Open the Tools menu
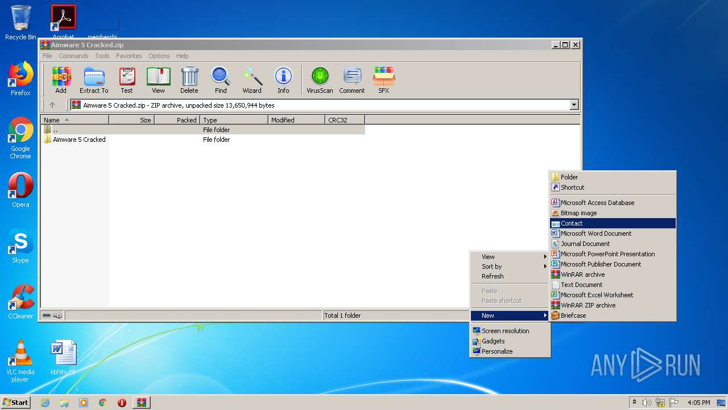 point(102,56)
